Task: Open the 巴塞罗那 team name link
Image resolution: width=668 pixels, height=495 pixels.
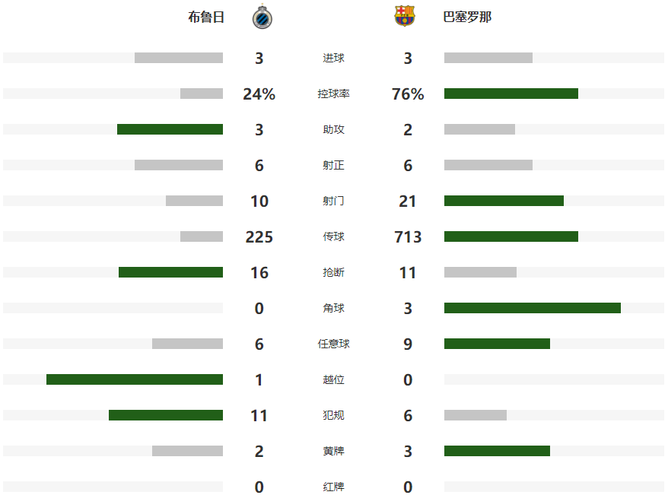Action: pyautogui.click(x=467, y=17)
